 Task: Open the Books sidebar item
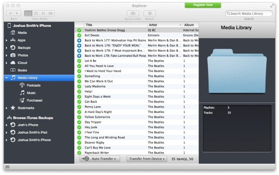click(x=22, y=70)
